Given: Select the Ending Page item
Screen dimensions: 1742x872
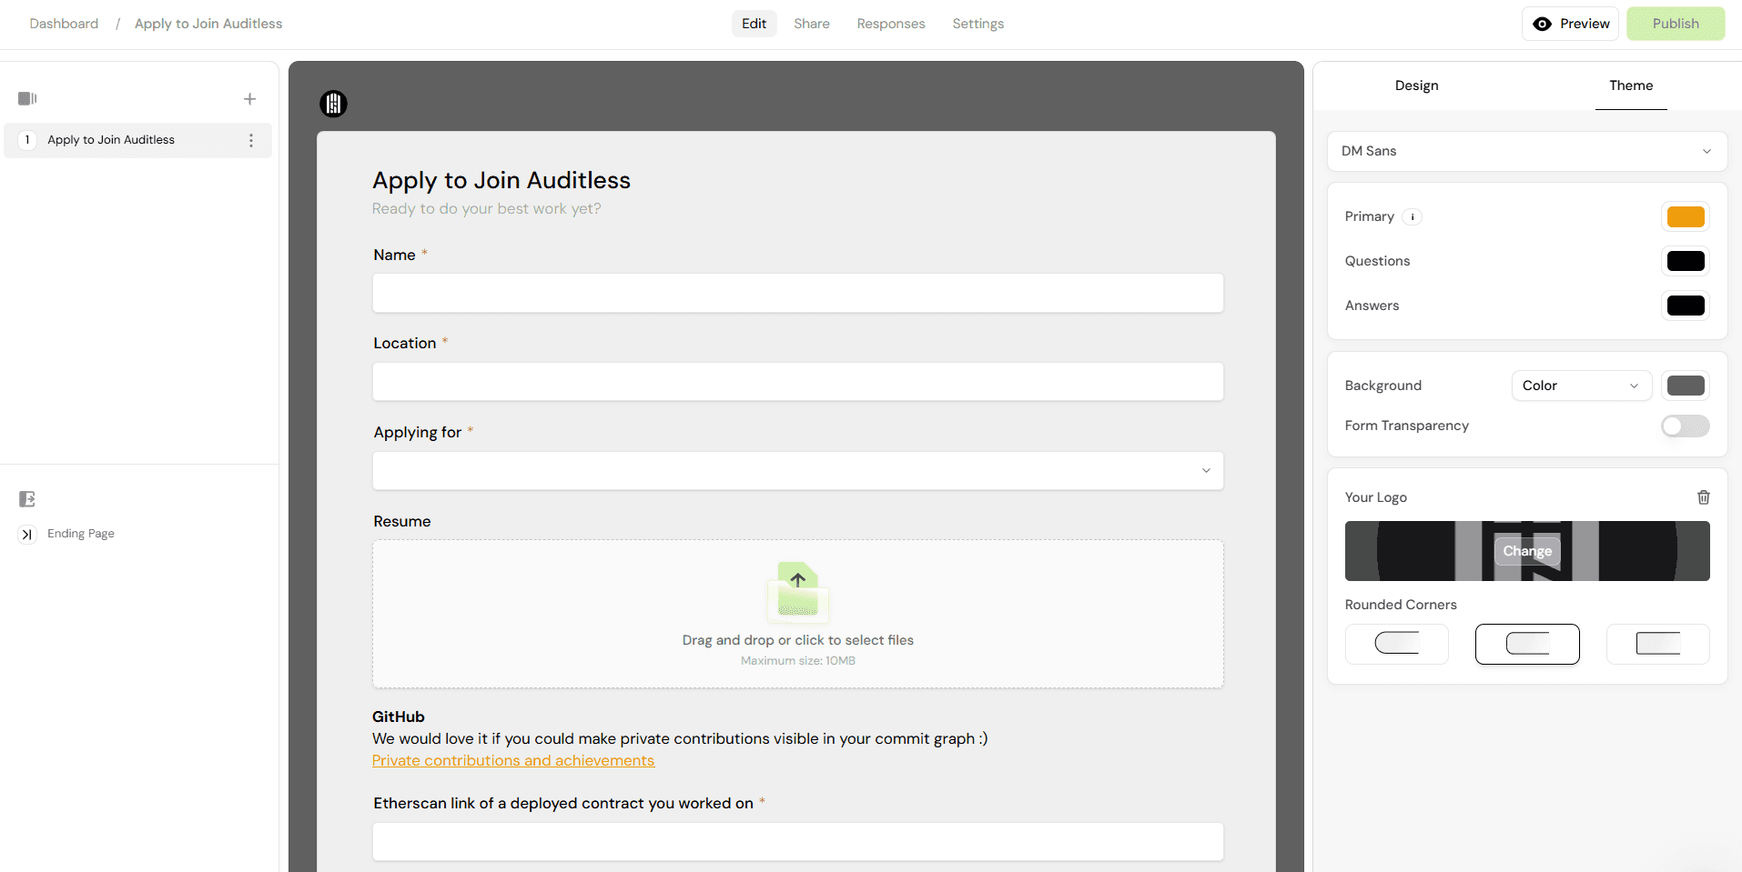Looking at the screenshot, I should tap(81, 534).
